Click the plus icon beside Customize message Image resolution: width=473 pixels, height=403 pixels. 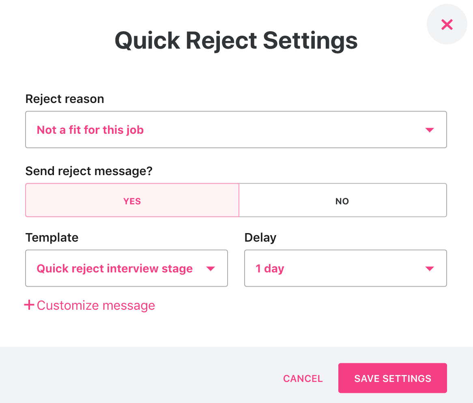pos(29,305)
